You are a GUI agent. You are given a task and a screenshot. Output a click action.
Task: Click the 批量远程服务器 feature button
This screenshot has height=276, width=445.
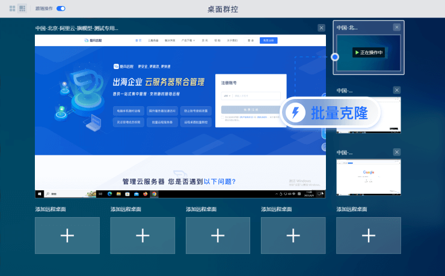(x=162, y=122)
